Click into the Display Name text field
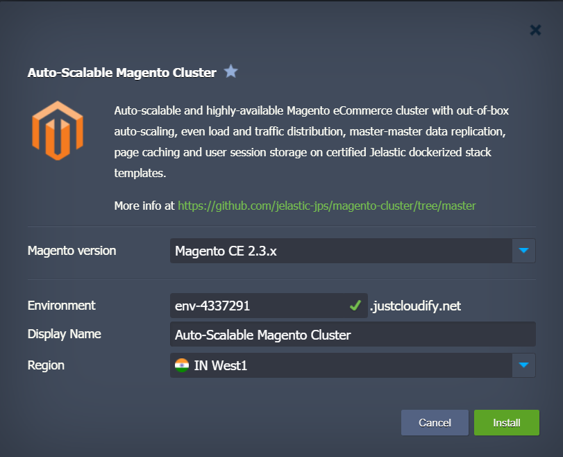Screen dimensions: 563x457 352,335
